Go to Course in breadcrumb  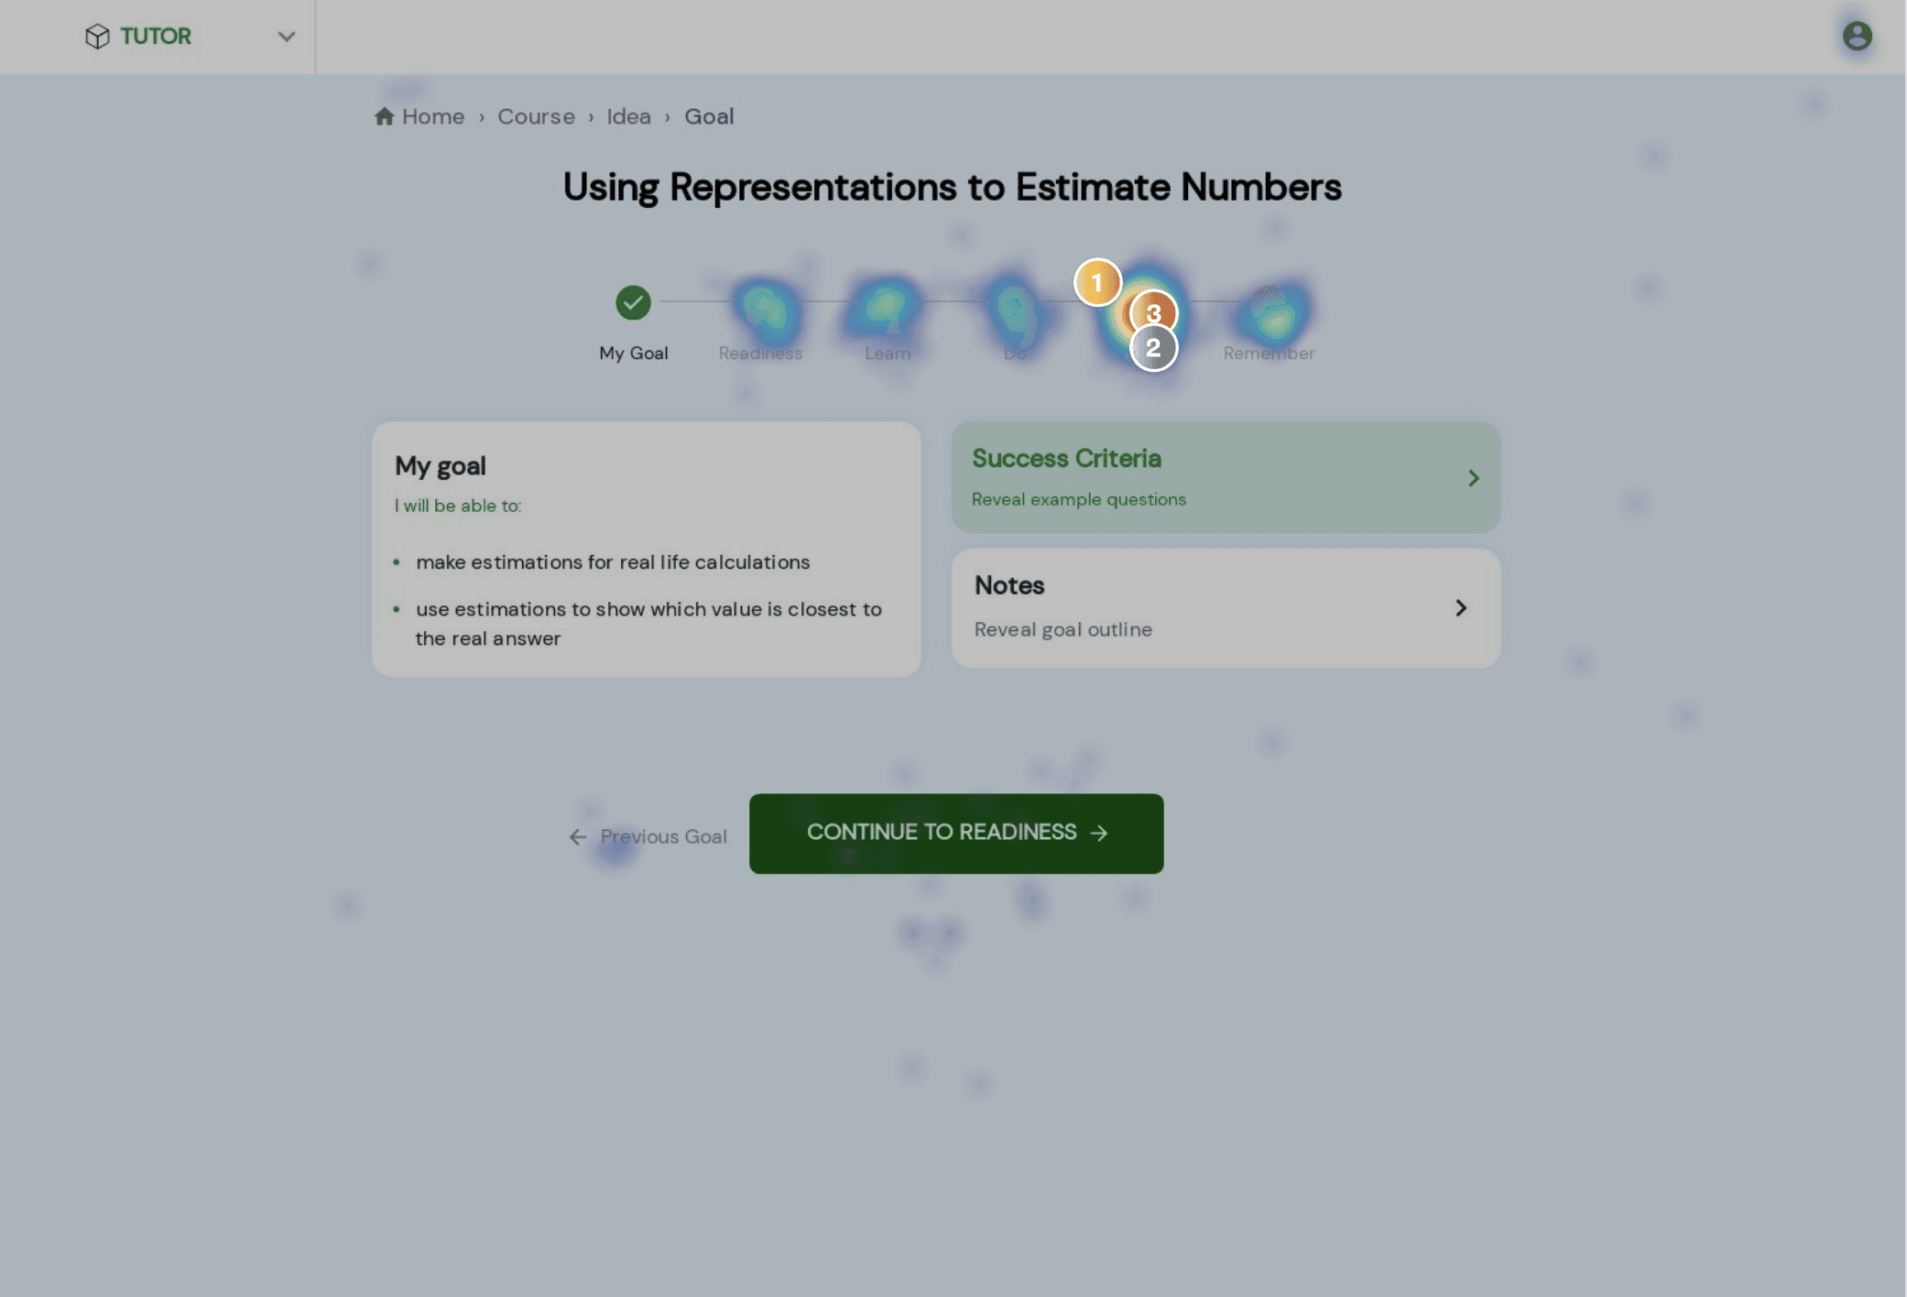click(x=536, y=116)
